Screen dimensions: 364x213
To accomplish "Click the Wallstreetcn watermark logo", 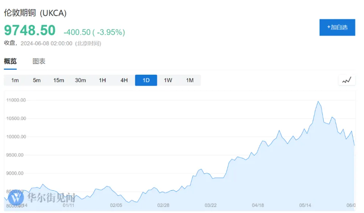I will (x=16, y=197).
